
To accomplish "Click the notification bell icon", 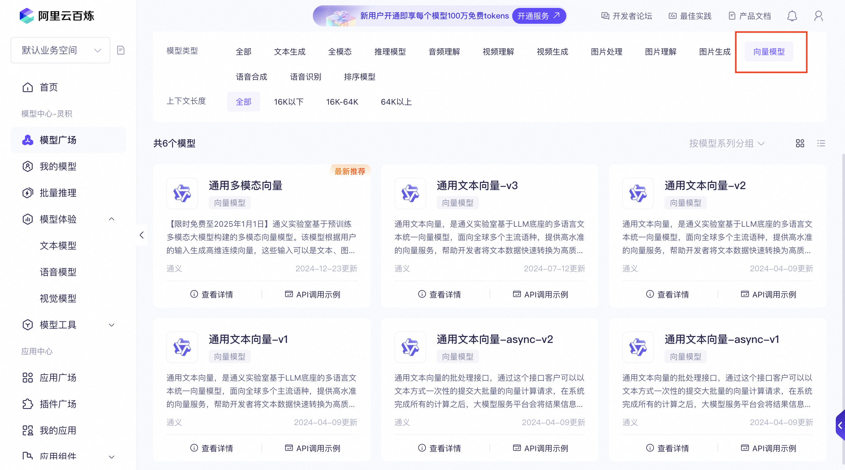I will [792, 16].
